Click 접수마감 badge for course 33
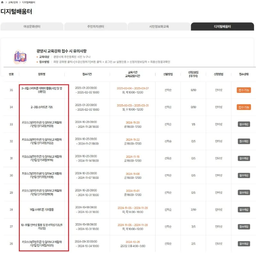 [244, 124]
